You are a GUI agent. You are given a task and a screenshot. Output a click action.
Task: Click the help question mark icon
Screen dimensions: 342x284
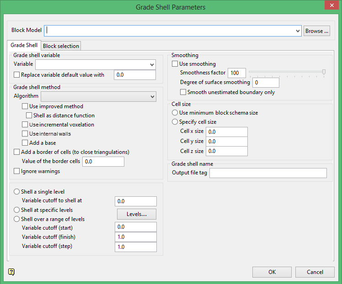[x=11, y=272]
